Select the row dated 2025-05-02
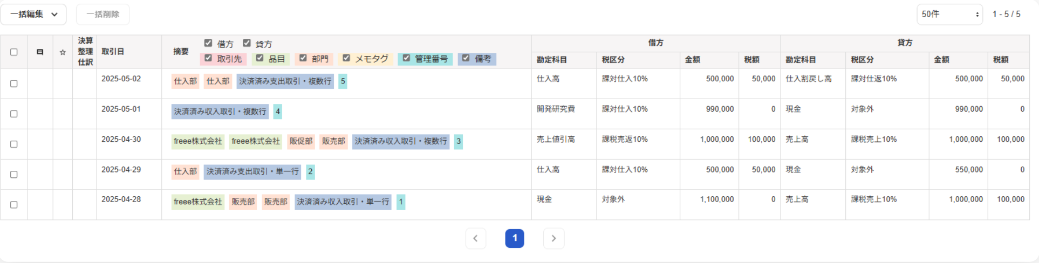 tap(14, 84)
